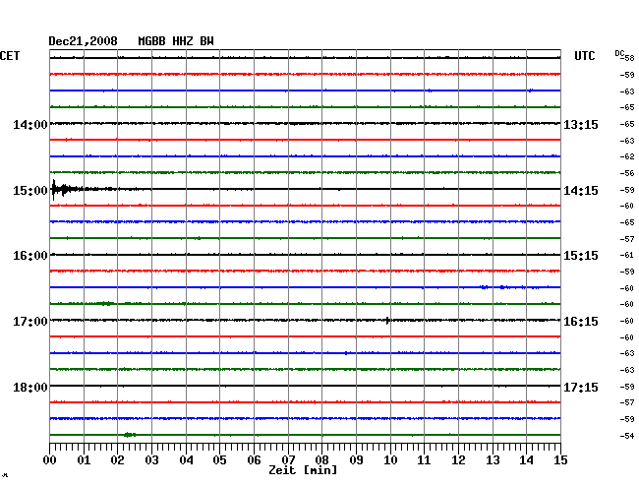Click the date label "Dec21,2008"
The image size is (639, 486).
click(x=83, y=41)
